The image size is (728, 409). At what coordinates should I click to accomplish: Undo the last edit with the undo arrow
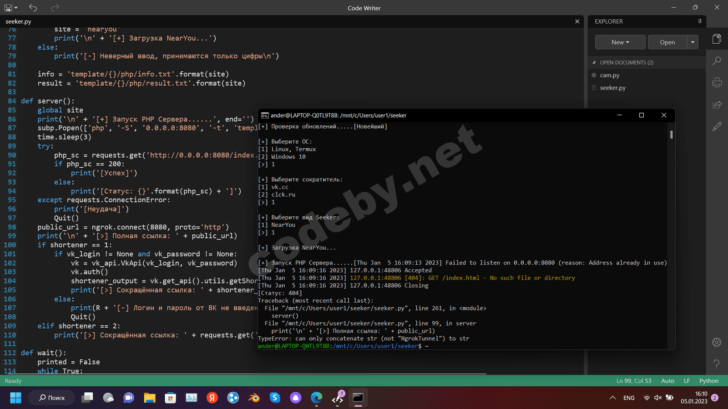[x=32, y=7]
